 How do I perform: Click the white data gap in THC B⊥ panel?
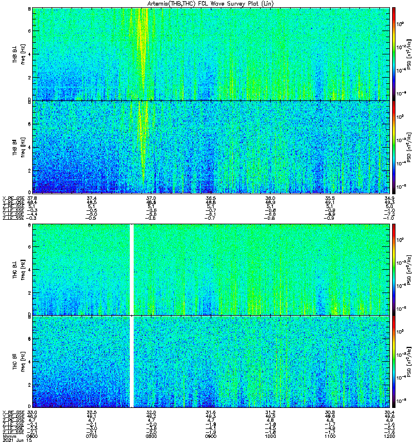coord(131,270)
